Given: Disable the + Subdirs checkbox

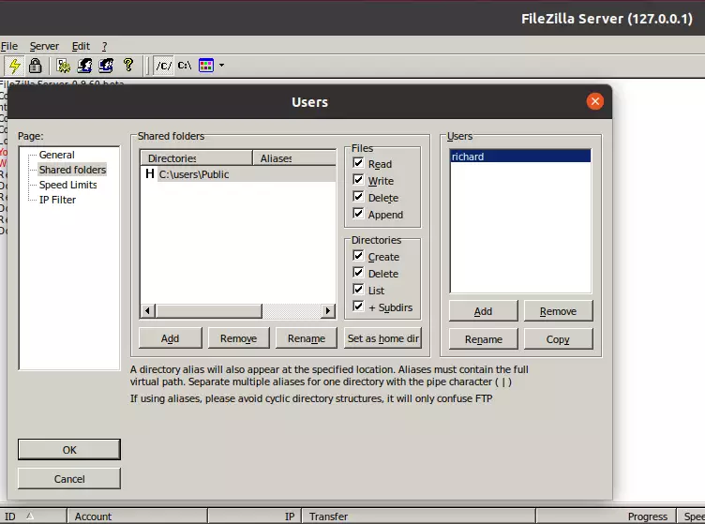Looking at the screenshot, I should point(358,307).
